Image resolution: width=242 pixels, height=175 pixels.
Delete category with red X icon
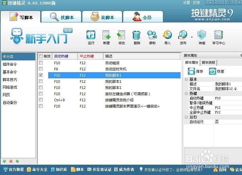coord(11,161)
